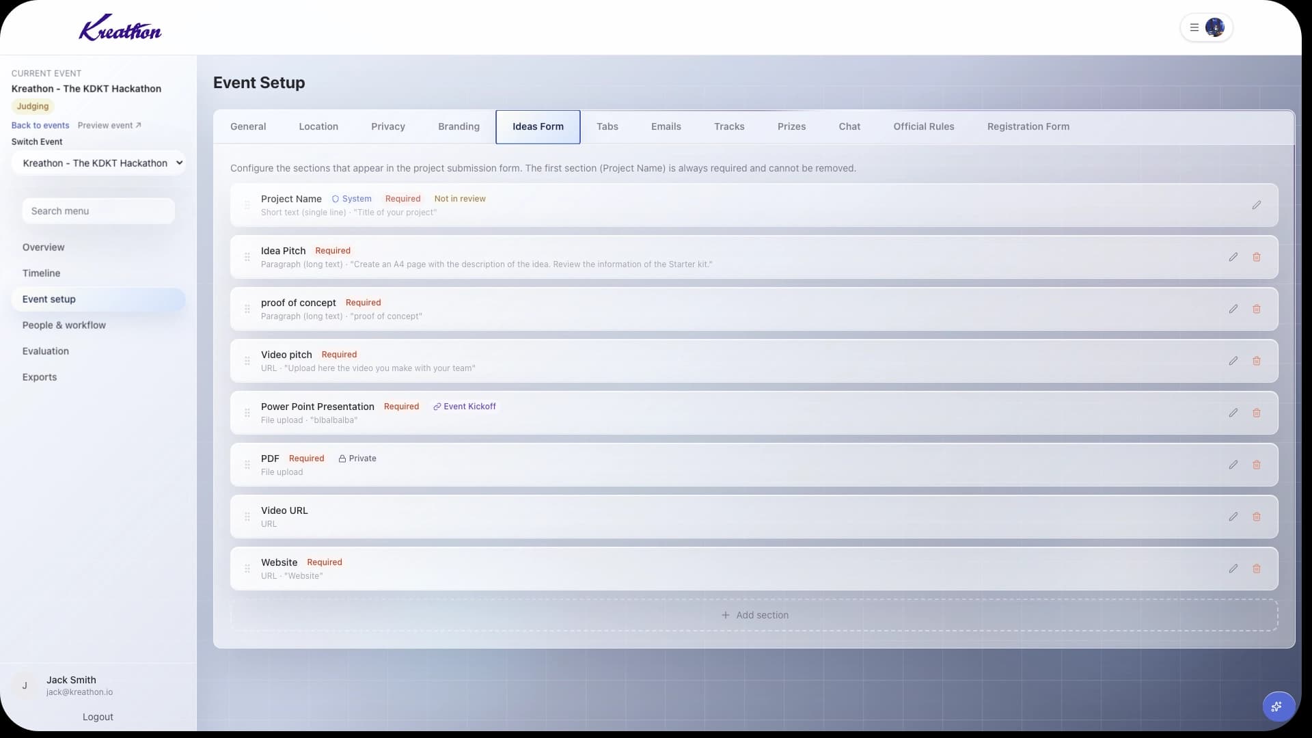This screenshot has width=1312, height=738.
Task: Open Evaluation in the sidebar
Action: pos(98,351)
